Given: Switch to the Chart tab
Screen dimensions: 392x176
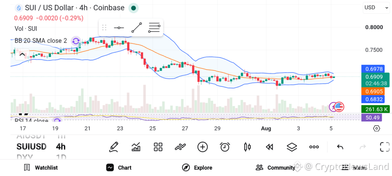Looking at the screenshot, I should click(x=119, y=168).
